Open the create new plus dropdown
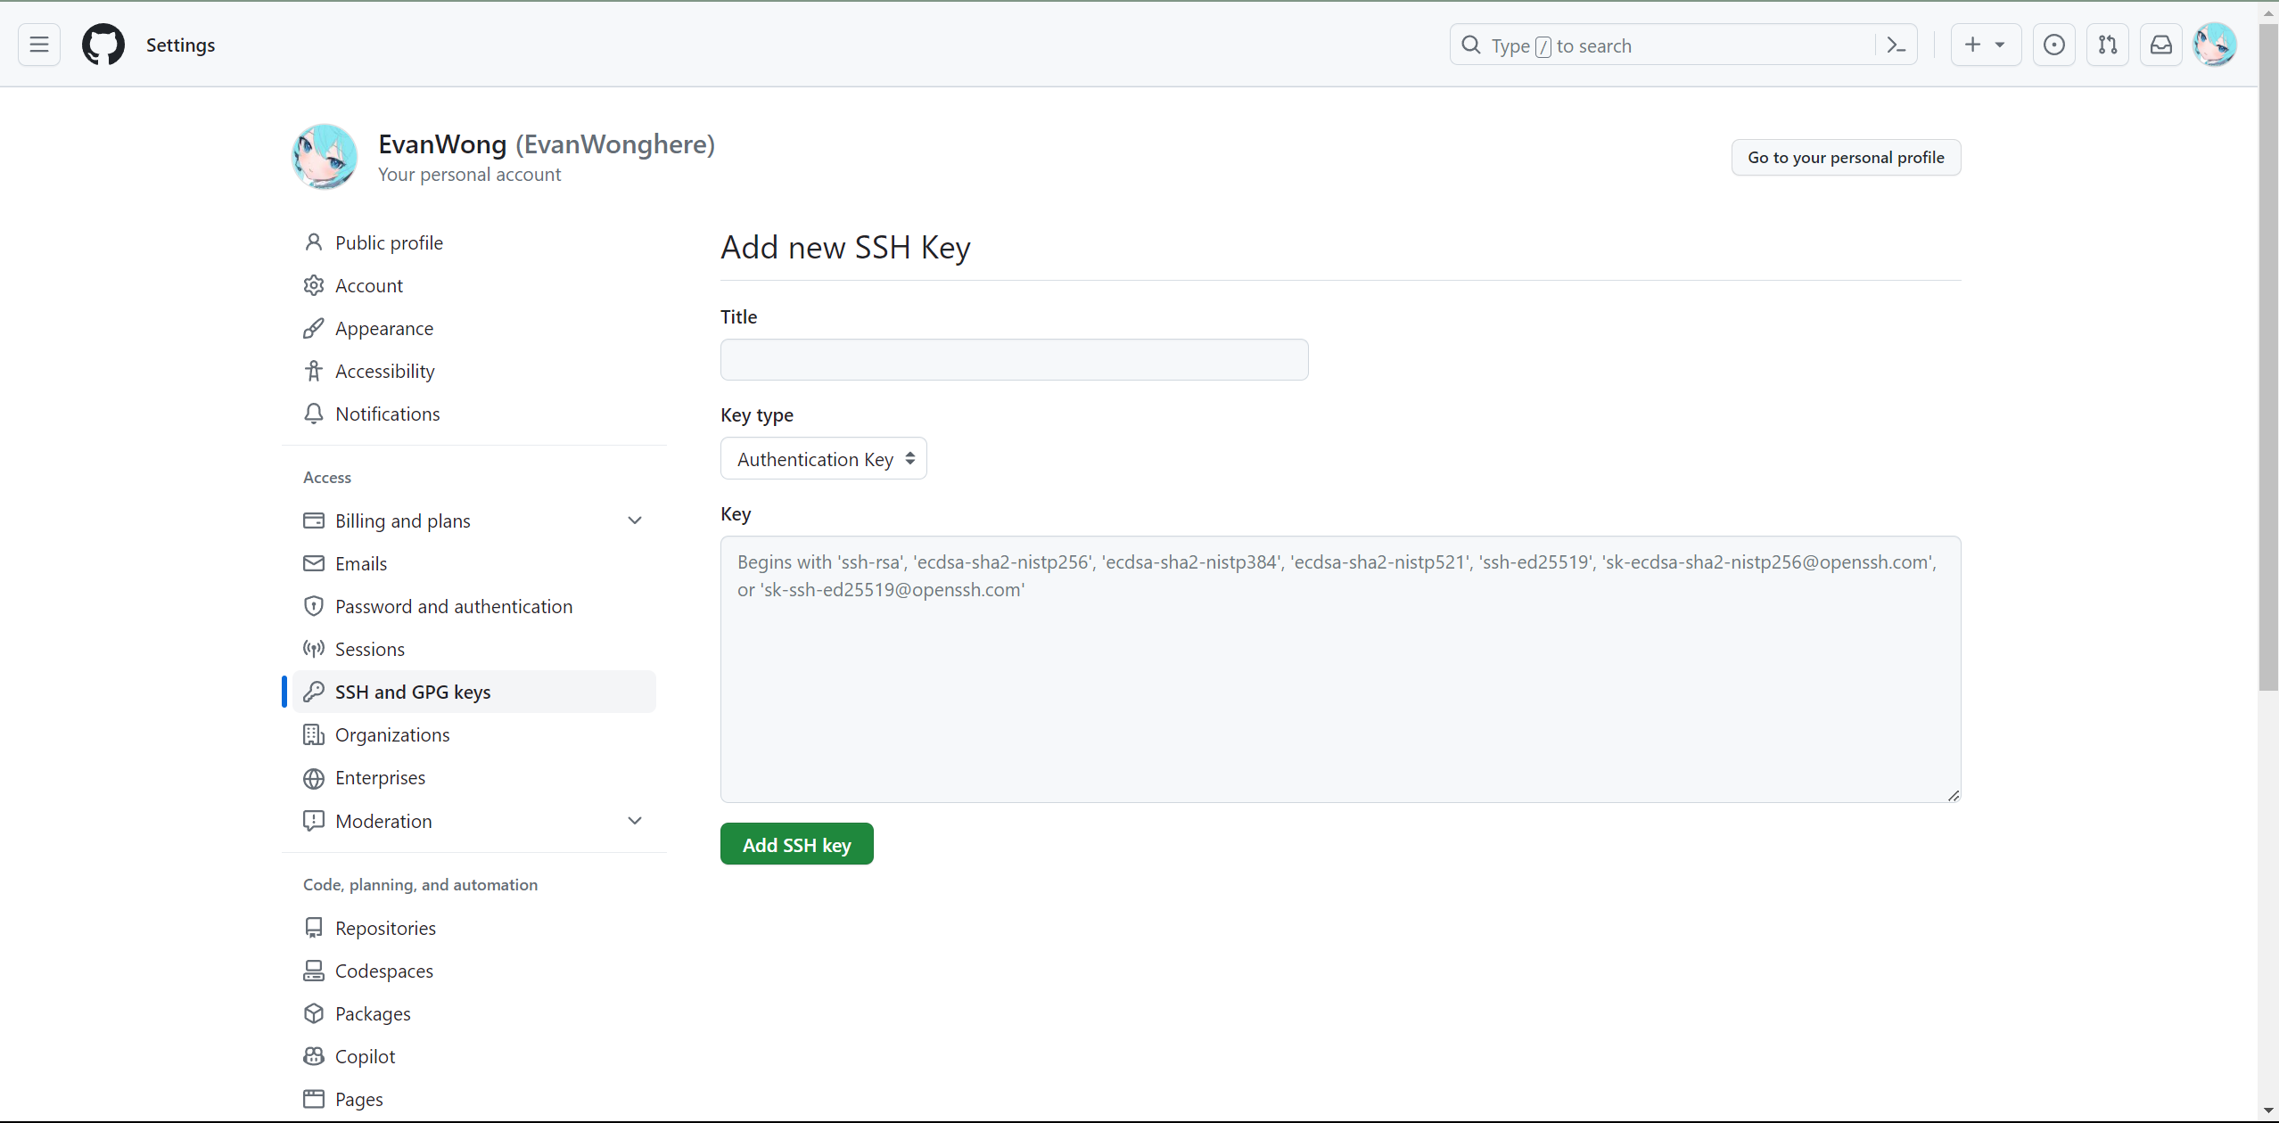2279x1123 pixels. point(1985,45)
